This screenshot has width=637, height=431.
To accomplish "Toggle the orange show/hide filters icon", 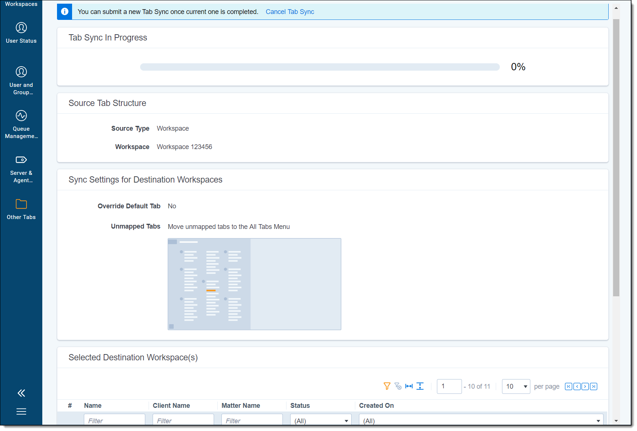I will pyautogui.click(x=387, y=386).
